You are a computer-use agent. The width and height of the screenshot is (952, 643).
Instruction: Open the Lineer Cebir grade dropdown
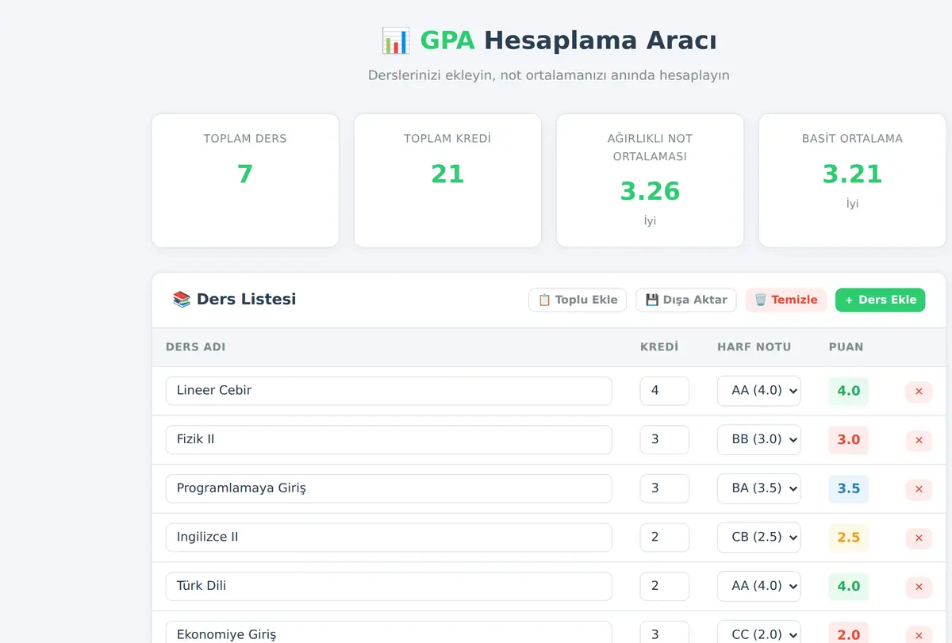click(x=758, y=391)
